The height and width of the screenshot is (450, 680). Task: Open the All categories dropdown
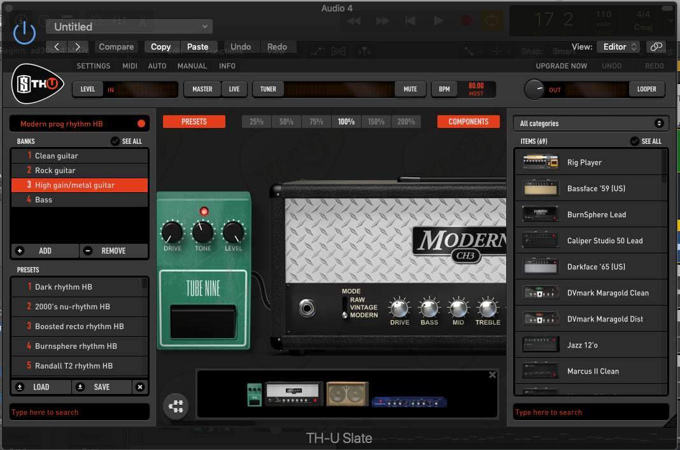(x=591, y=123)
